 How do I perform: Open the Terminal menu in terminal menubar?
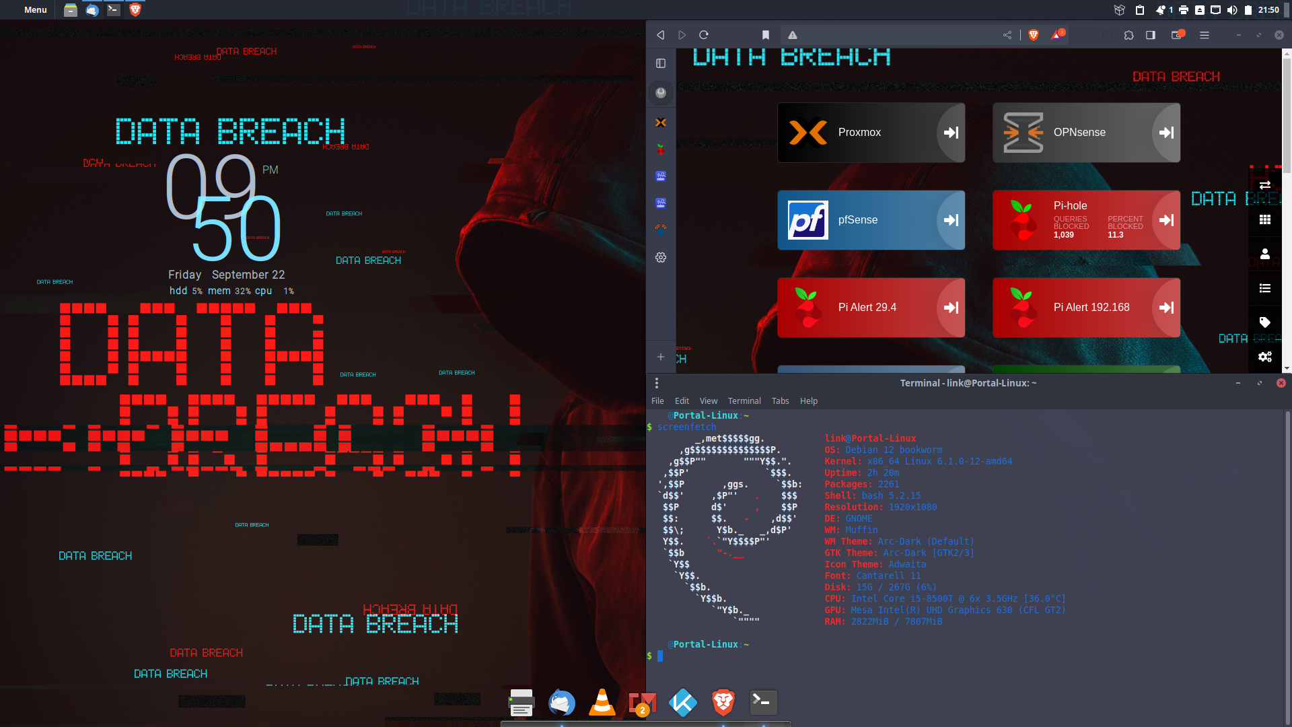pos(744,401)
